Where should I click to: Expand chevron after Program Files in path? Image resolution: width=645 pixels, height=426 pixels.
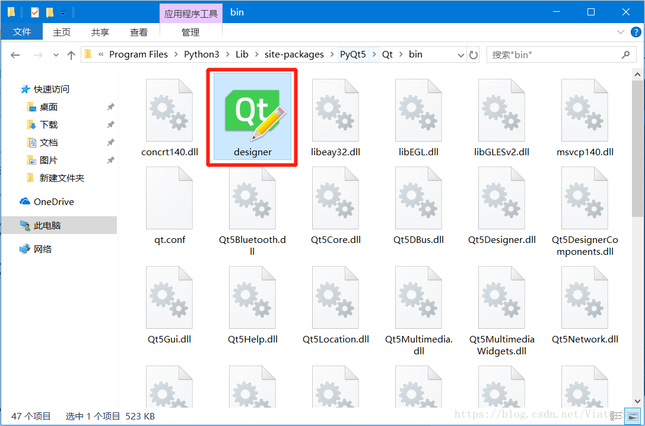point(176,55)
